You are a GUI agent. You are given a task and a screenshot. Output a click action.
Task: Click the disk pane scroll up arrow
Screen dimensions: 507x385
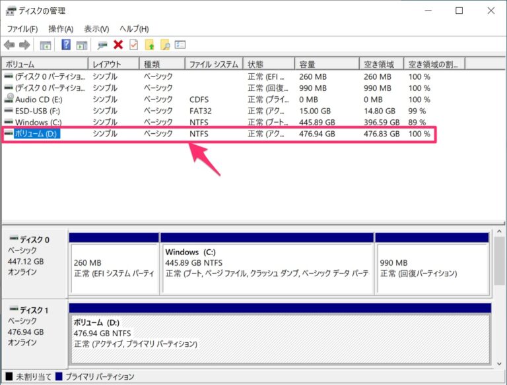click(499, 231)
